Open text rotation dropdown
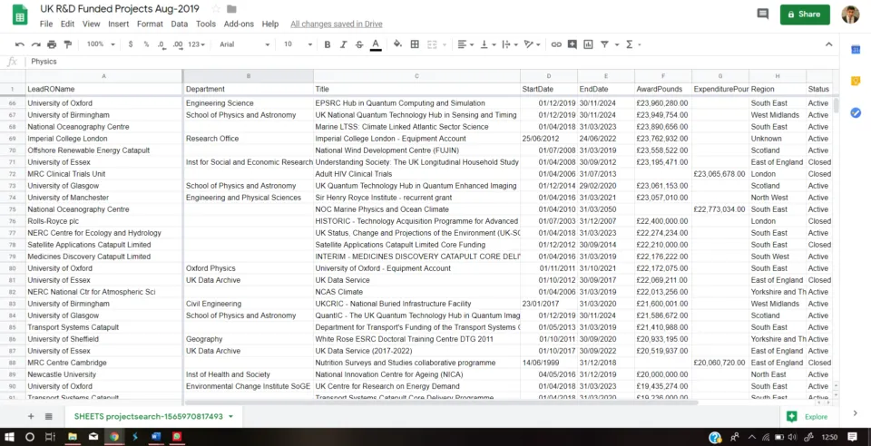 tap(533, 44)
